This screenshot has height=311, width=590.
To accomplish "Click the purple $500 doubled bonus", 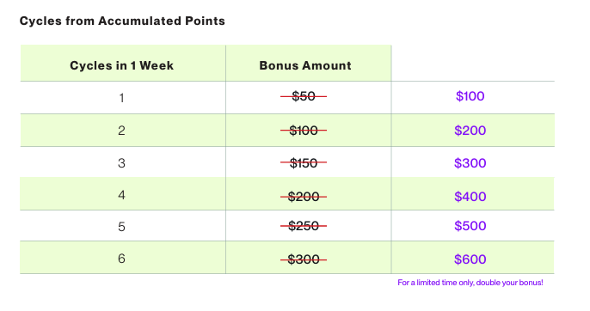I will [470, 226].
